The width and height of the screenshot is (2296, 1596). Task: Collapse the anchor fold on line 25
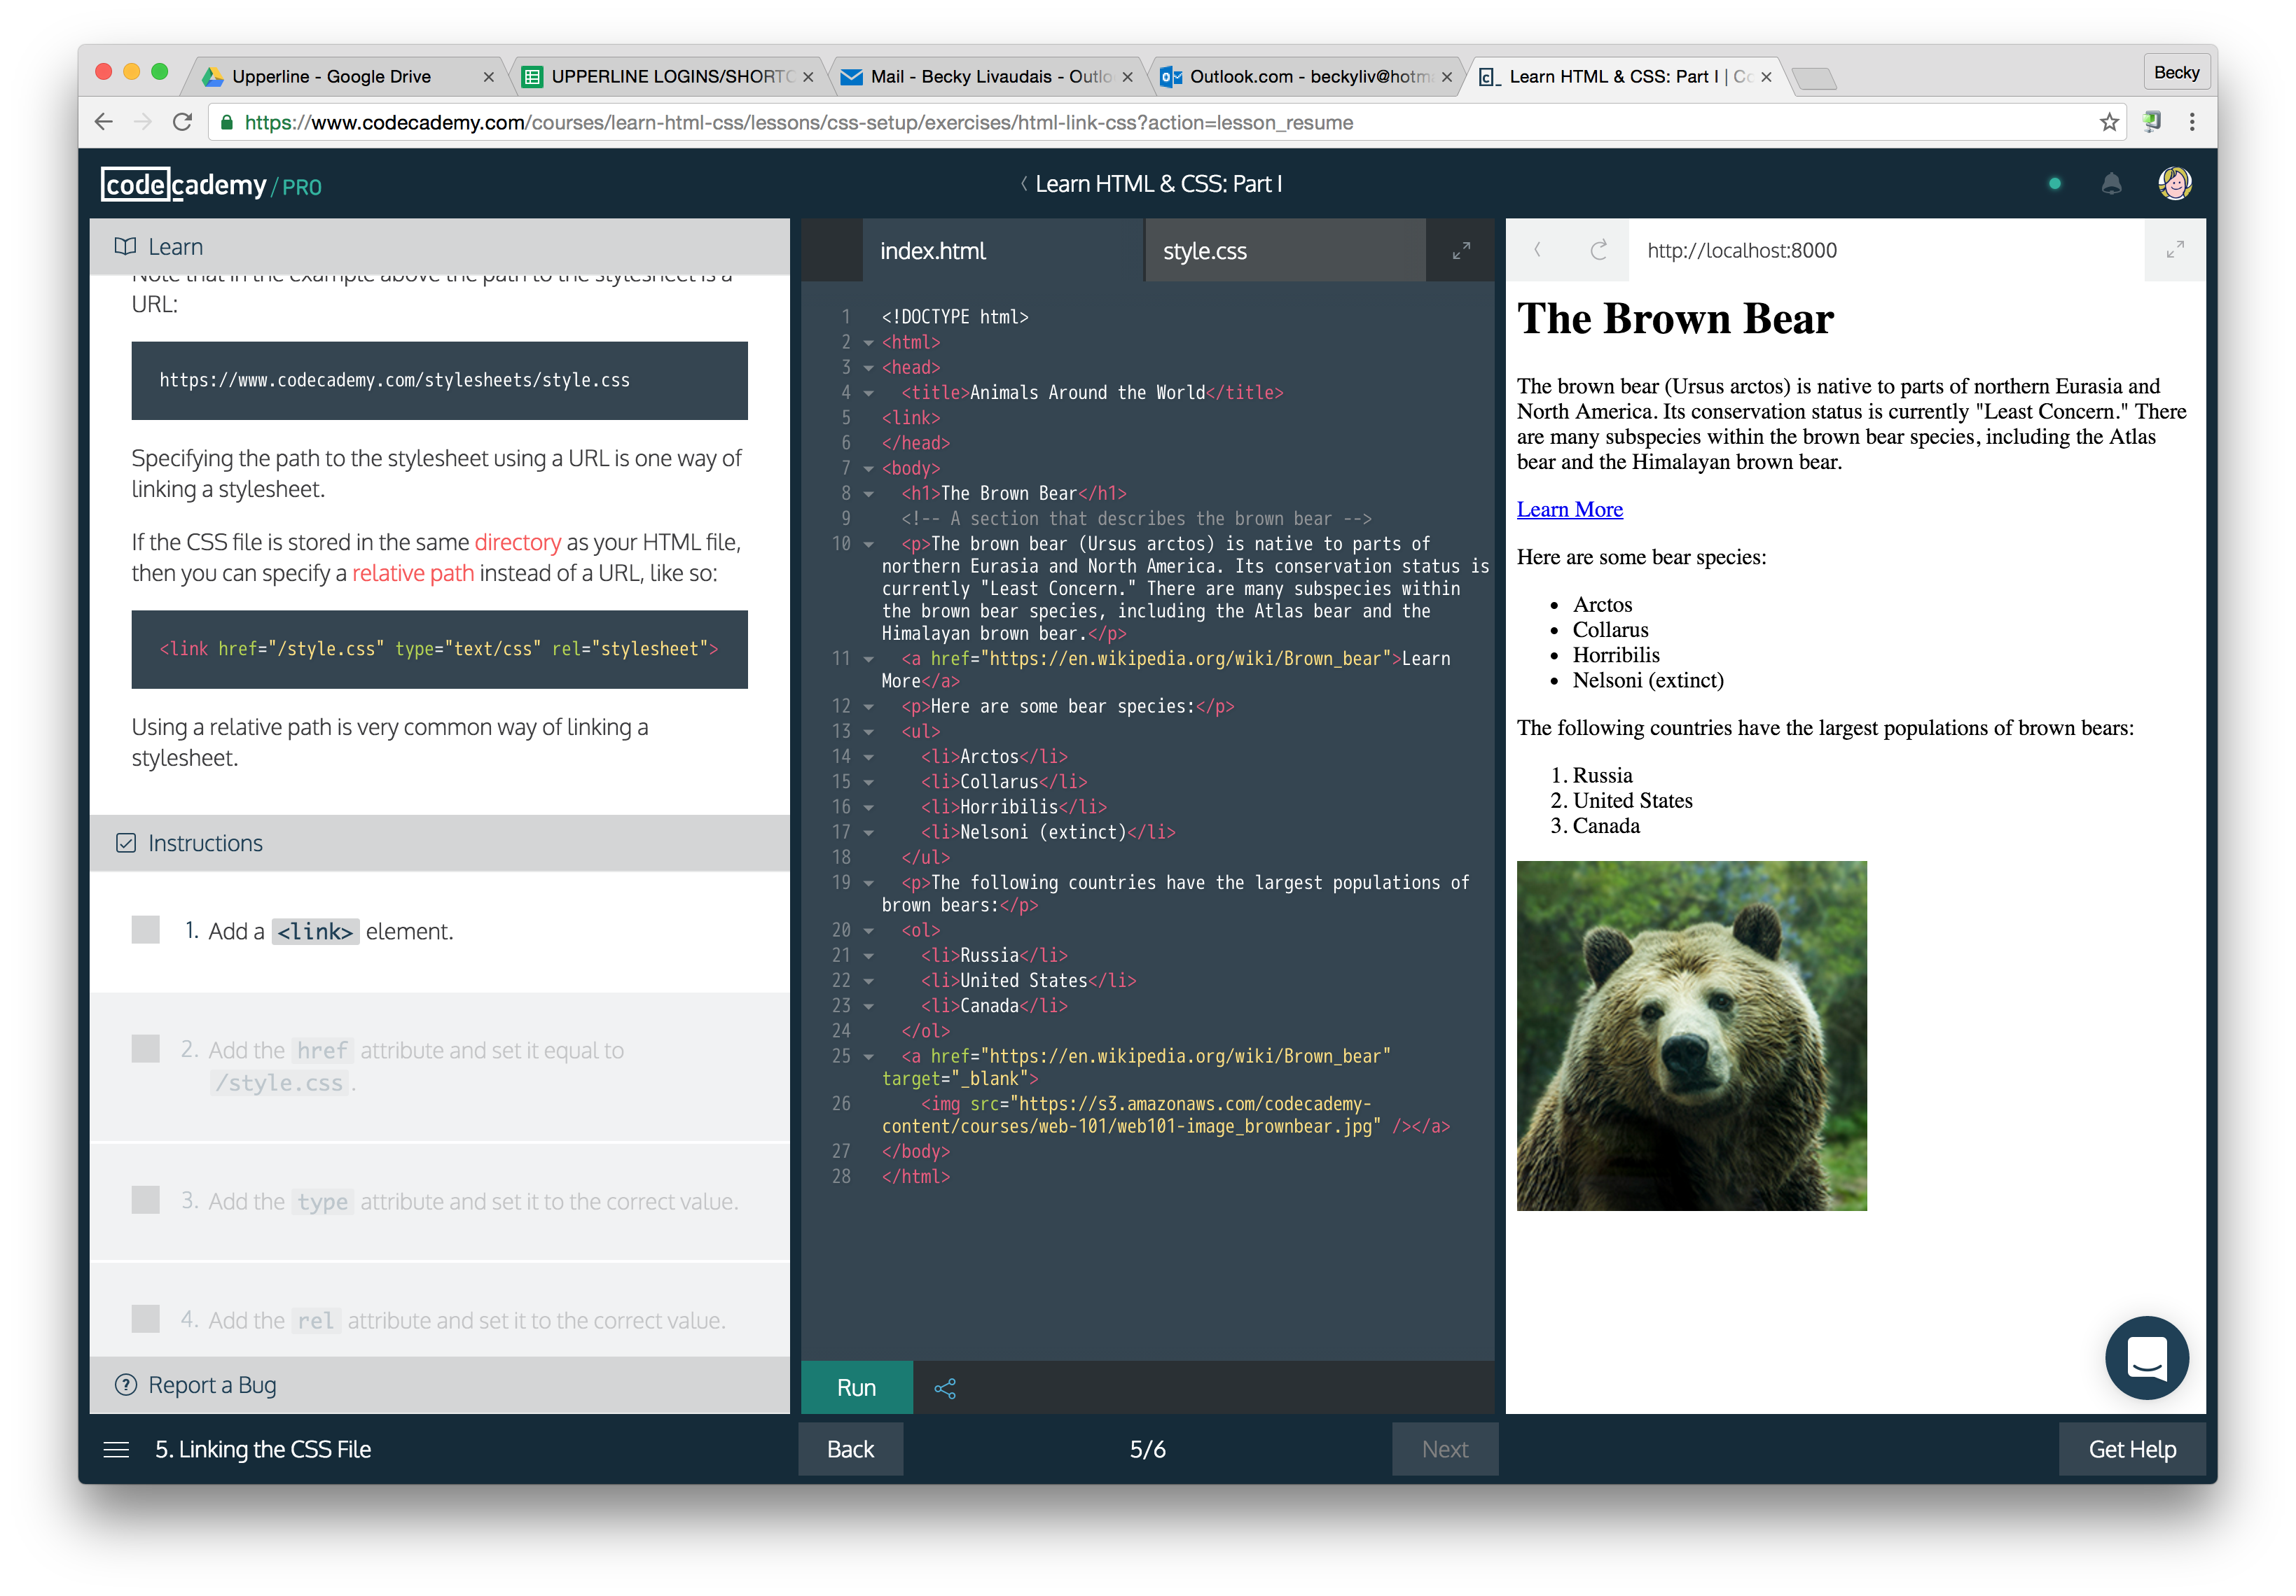[x=868, y=1056]
